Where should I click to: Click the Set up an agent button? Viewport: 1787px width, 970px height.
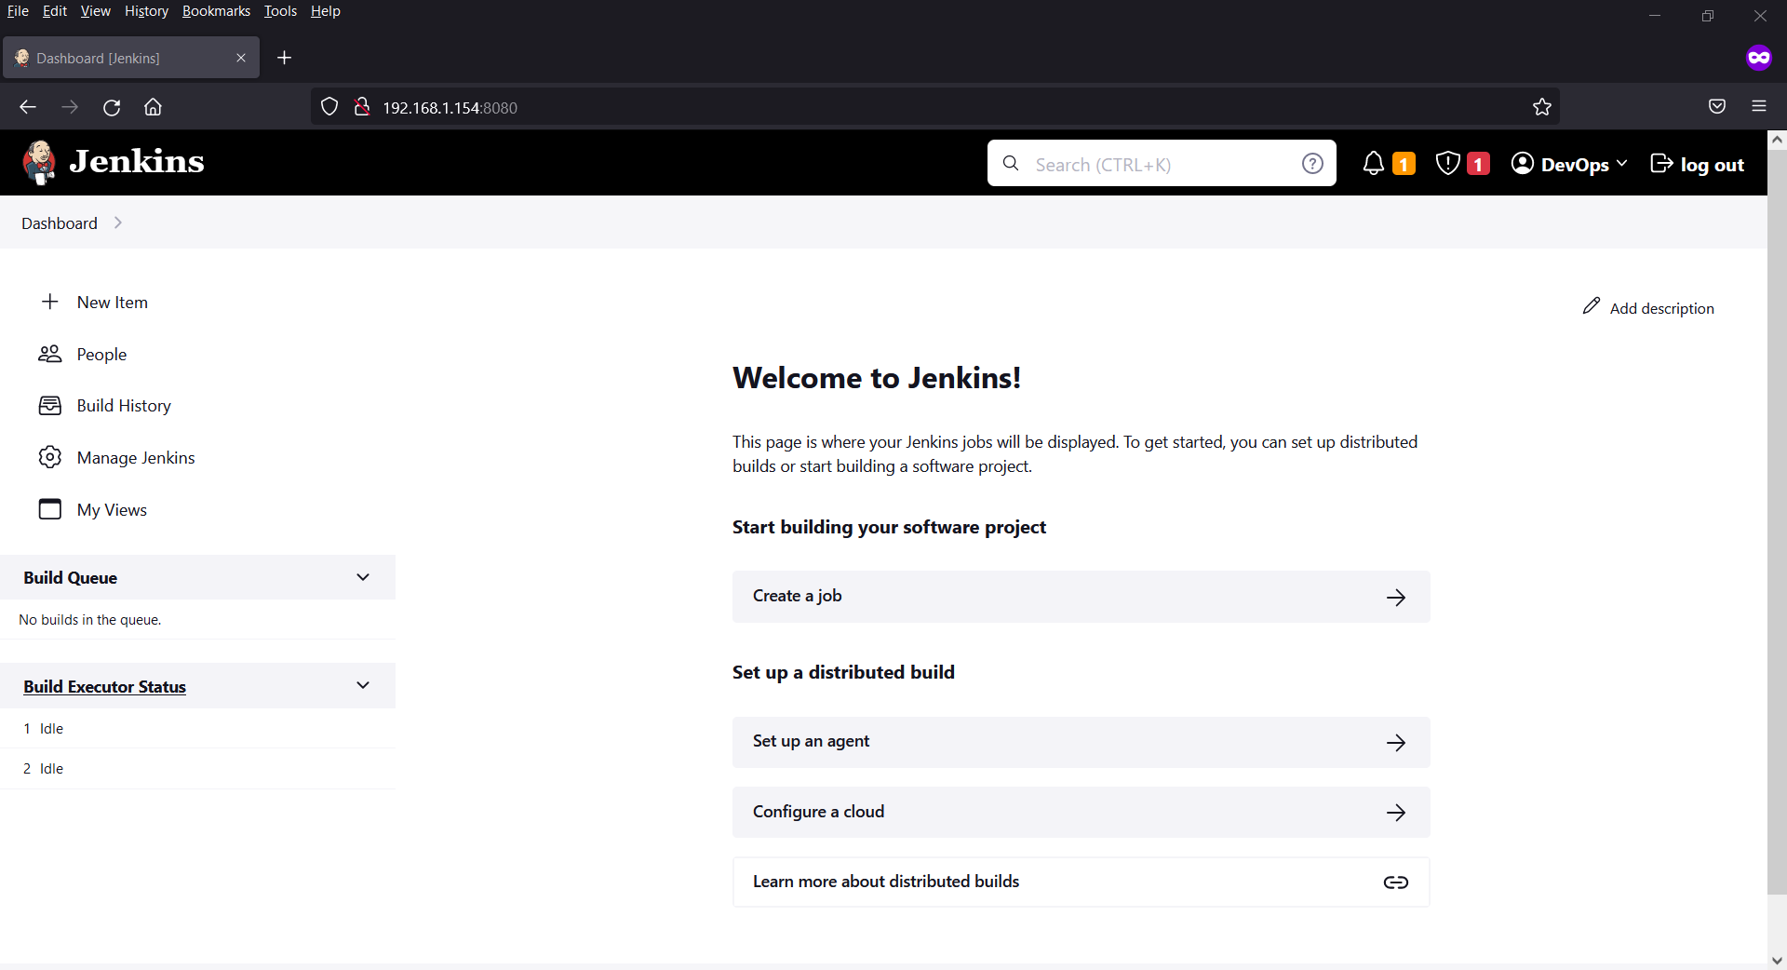click(1081, 742)
